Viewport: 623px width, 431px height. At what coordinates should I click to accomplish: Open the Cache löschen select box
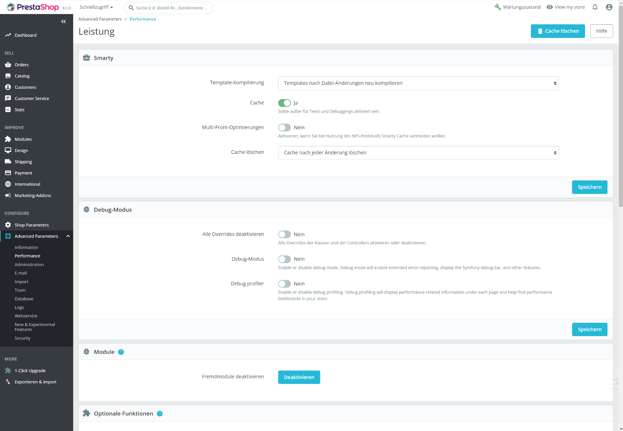[418, 153]
